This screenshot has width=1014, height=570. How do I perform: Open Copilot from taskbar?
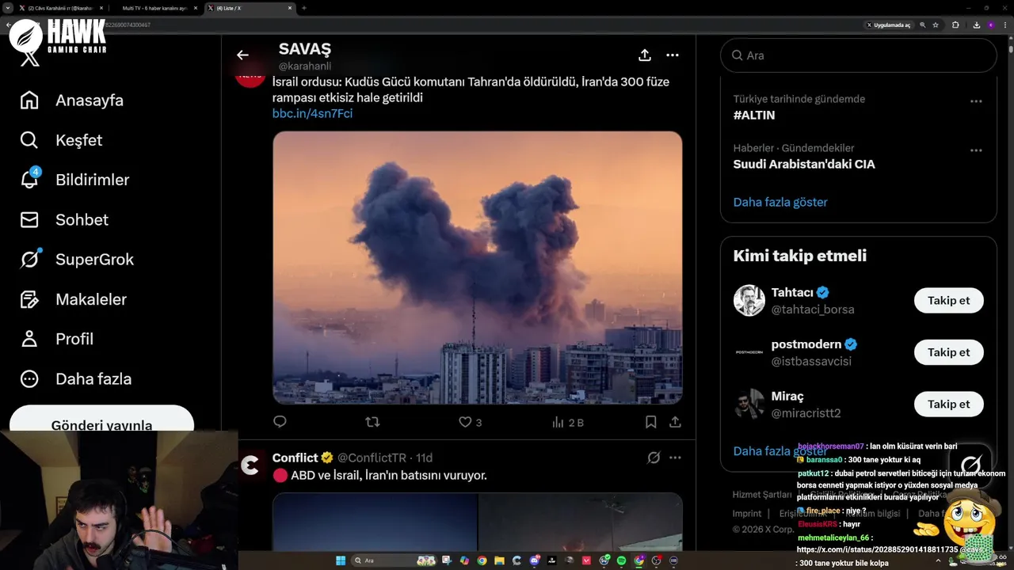(464, 560)
